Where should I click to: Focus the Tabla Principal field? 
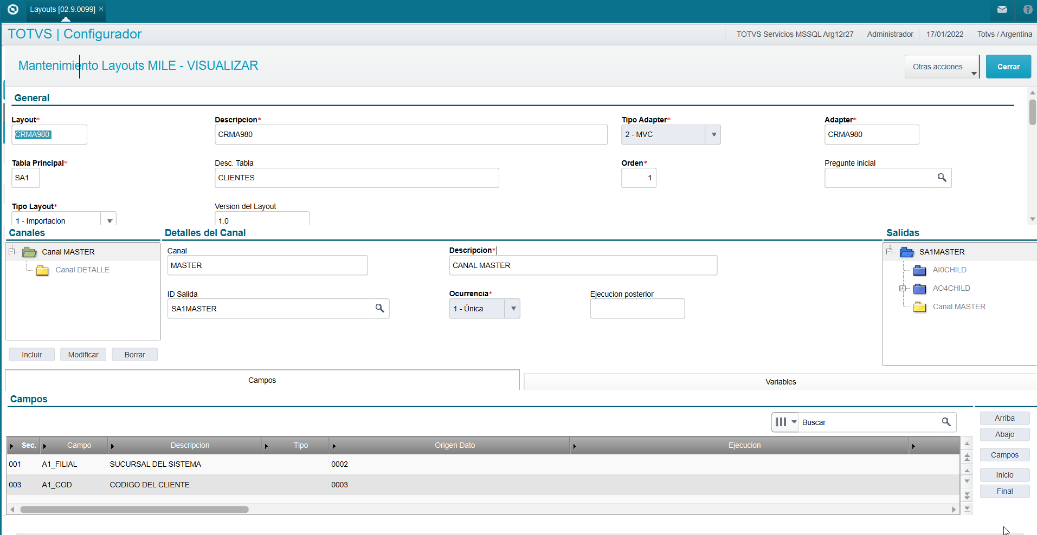[25, 178]
